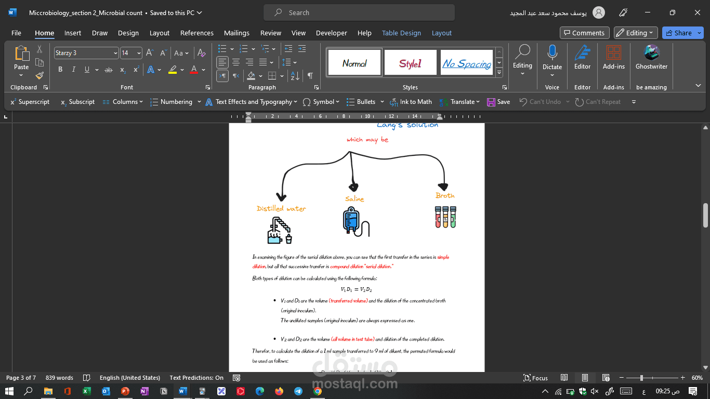The image size is (710, 399).
Task: Apply superscript from the Font group
Action: [136, 70]
